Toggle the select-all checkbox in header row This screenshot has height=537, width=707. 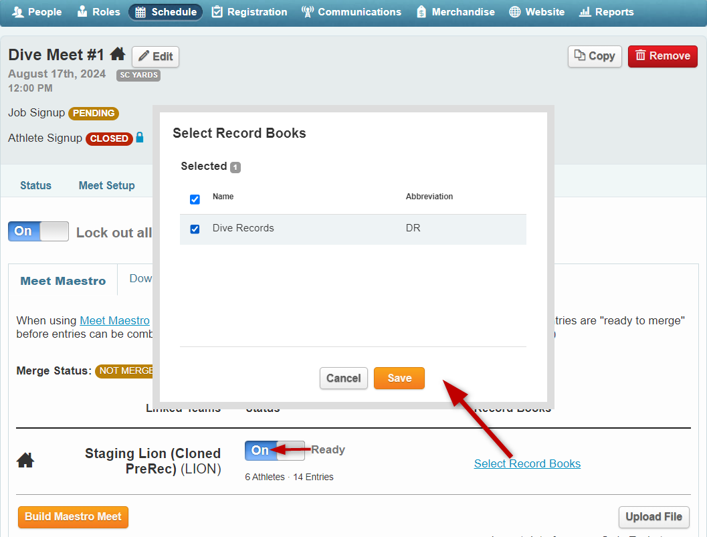pos(195,199)
